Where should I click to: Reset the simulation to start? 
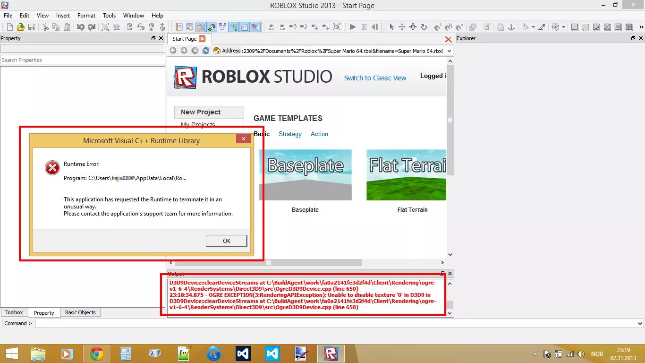tap(375, 27)
